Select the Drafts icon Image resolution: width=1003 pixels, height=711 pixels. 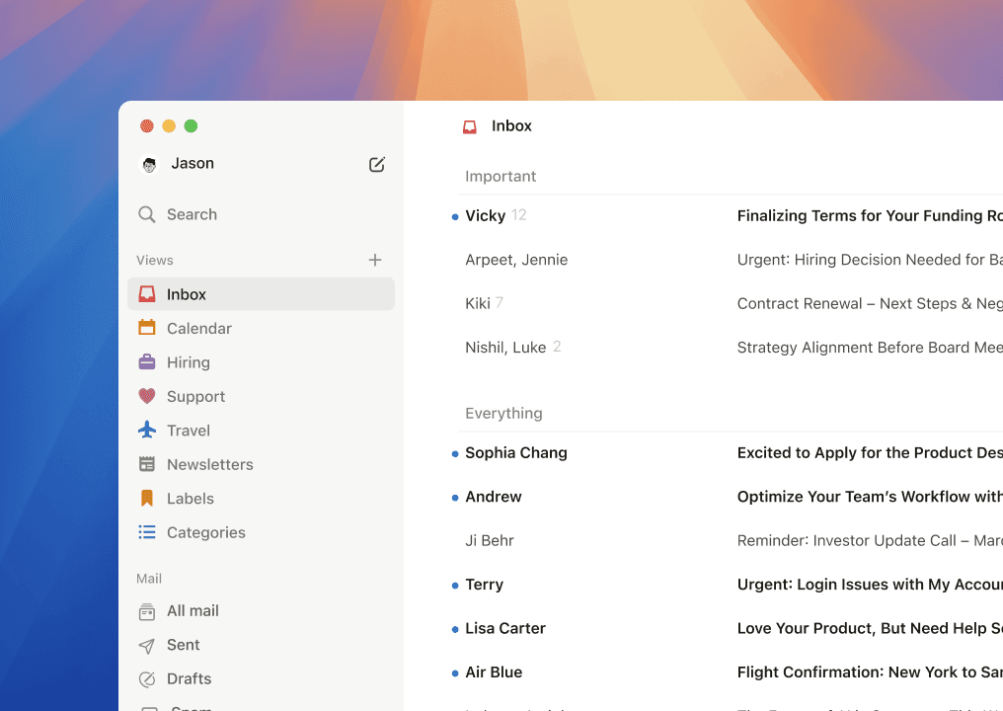pos(147,678)
